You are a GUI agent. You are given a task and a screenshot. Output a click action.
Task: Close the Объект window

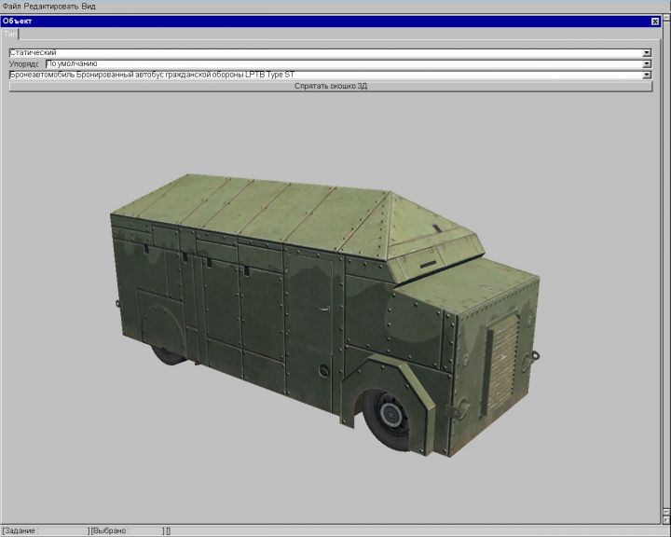pyautogui.click(x=654, y=21)
